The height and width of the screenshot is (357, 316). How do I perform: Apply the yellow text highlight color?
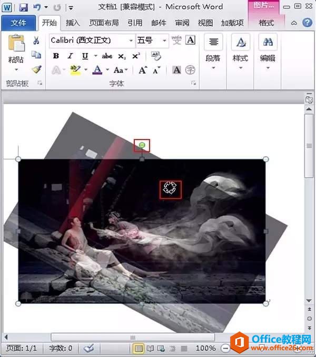click(75, 70)
